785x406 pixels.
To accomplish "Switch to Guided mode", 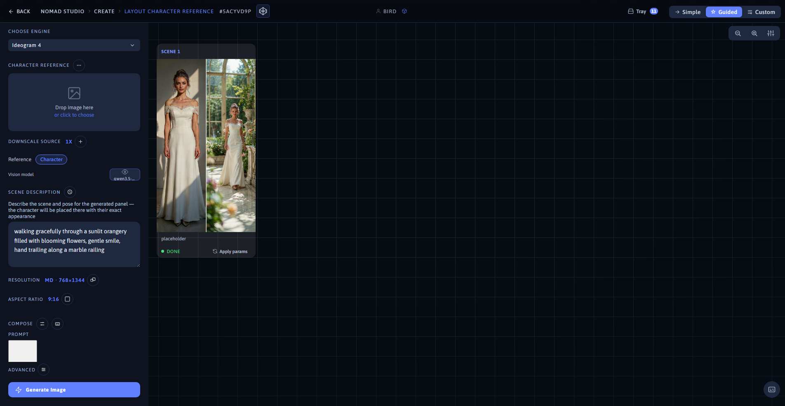I will click(x=724, y=12).
